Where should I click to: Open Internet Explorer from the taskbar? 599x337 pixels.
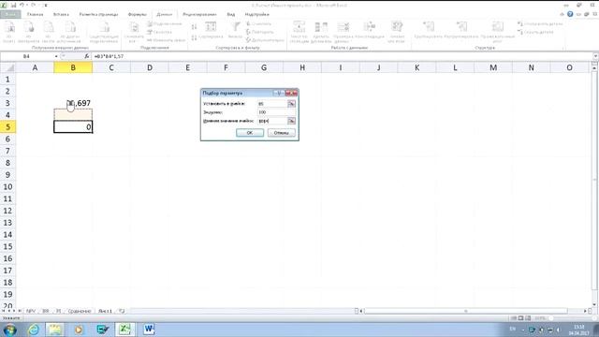[x=34, y=330]
